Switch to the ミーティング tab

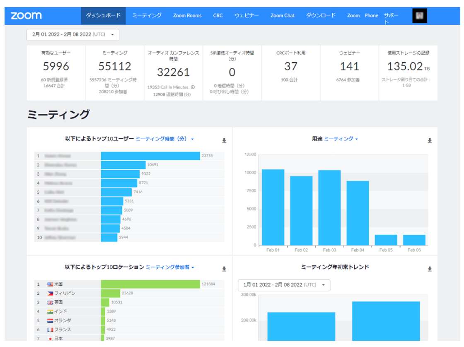pyautogui.click(x=147, y=15)
